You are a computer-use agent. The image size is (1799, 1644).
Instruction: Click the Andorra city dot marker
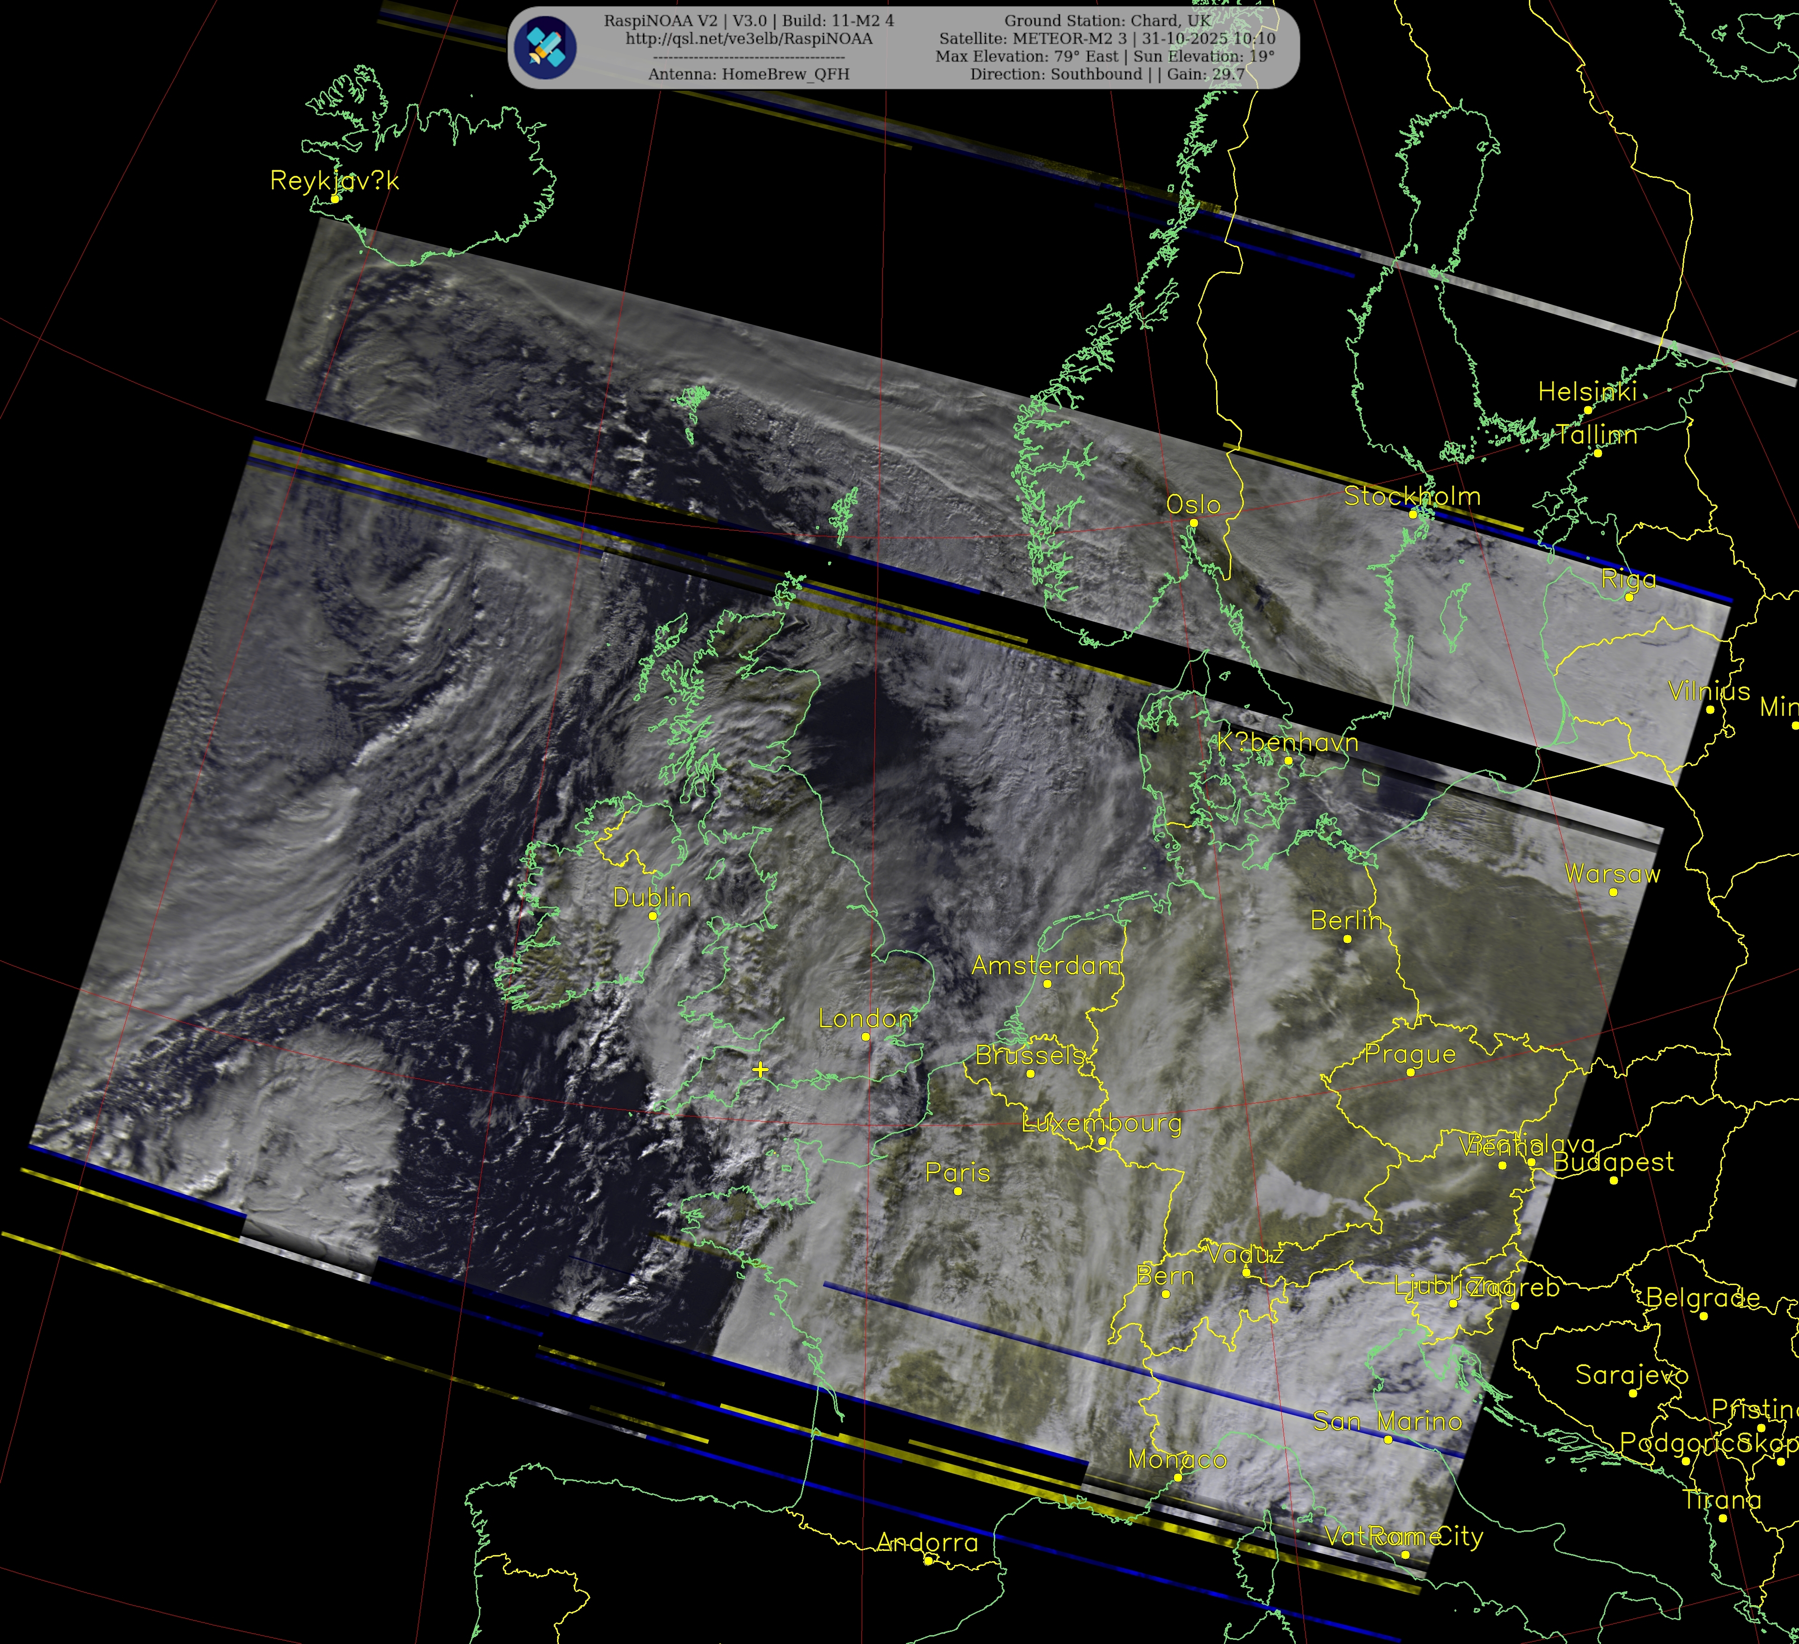(928, 1561)
